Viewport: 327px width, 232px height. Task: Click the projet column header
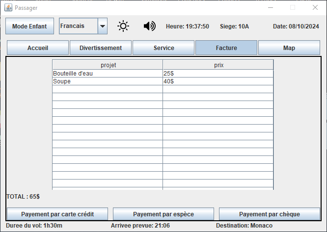[x=108, y=65]
